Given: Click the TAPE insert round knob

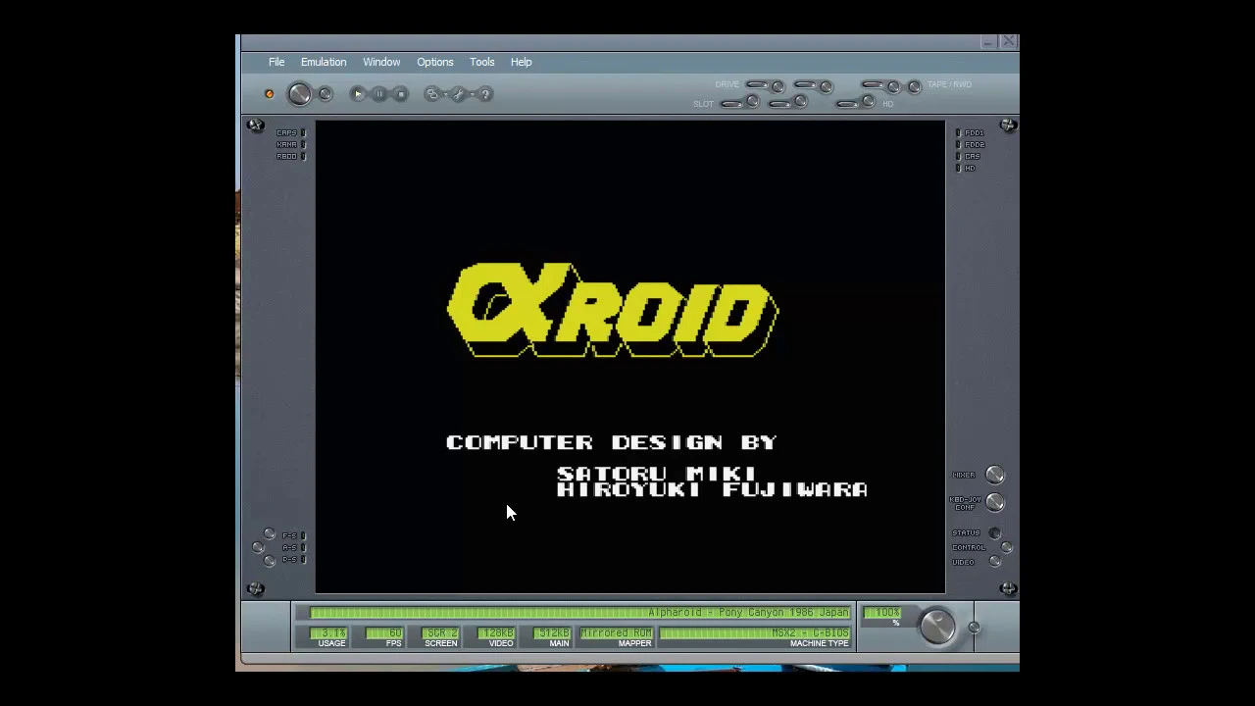Looking at the screenshot, I should pos(894,87).
